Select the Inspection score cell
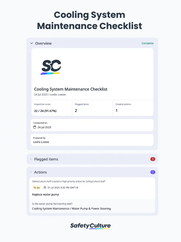The width and height of the screenshot is (181, 242). (x=52, y=108)
